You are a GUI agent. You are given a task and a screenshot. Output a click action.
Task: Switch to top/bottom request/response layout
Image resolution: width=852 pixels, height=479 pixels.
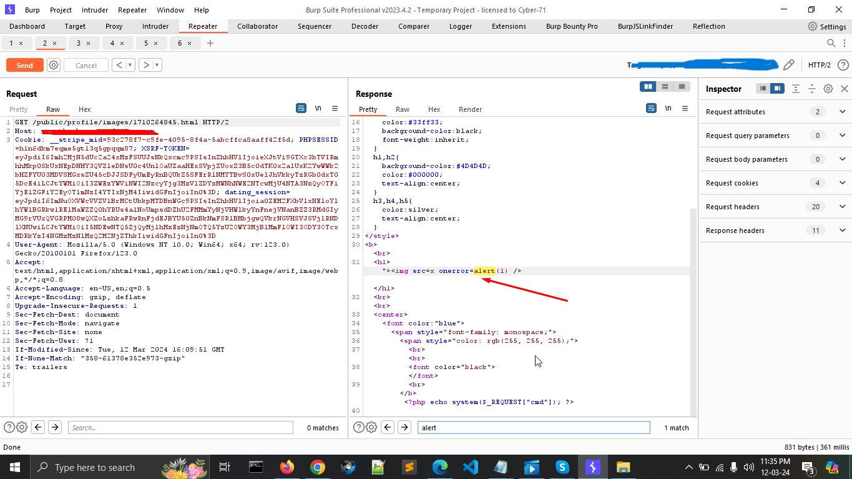click(665, 87)
